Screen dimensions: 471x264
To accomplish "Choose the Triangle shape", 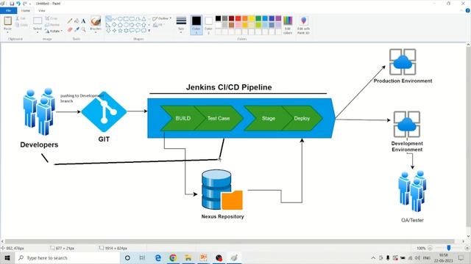I will click(x=144, y=19).
